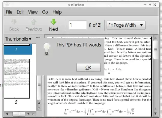Open the File menu
Viewport: 162px width, 118px height.
9,12
